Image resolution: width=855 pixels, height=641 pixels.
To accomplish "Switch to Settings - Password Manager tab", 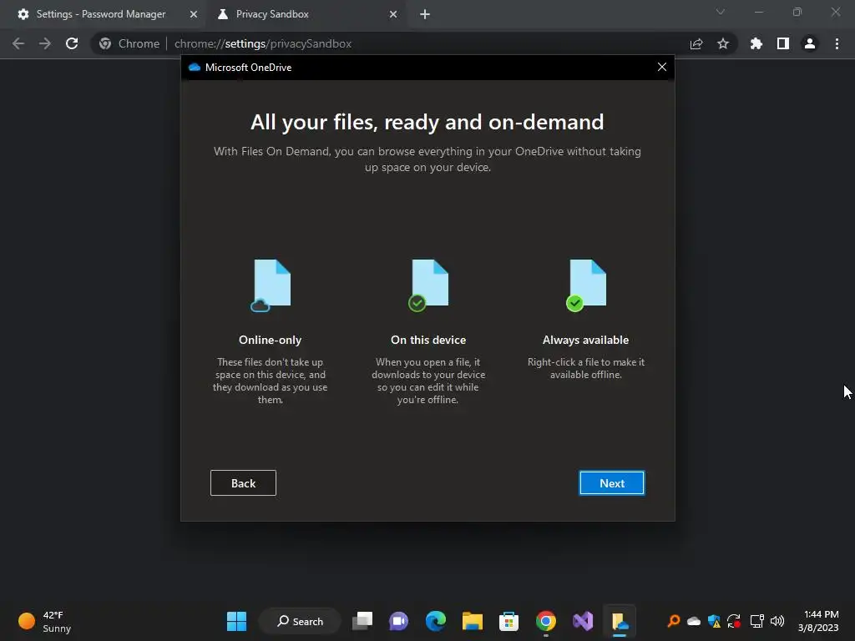I will 101,14.
